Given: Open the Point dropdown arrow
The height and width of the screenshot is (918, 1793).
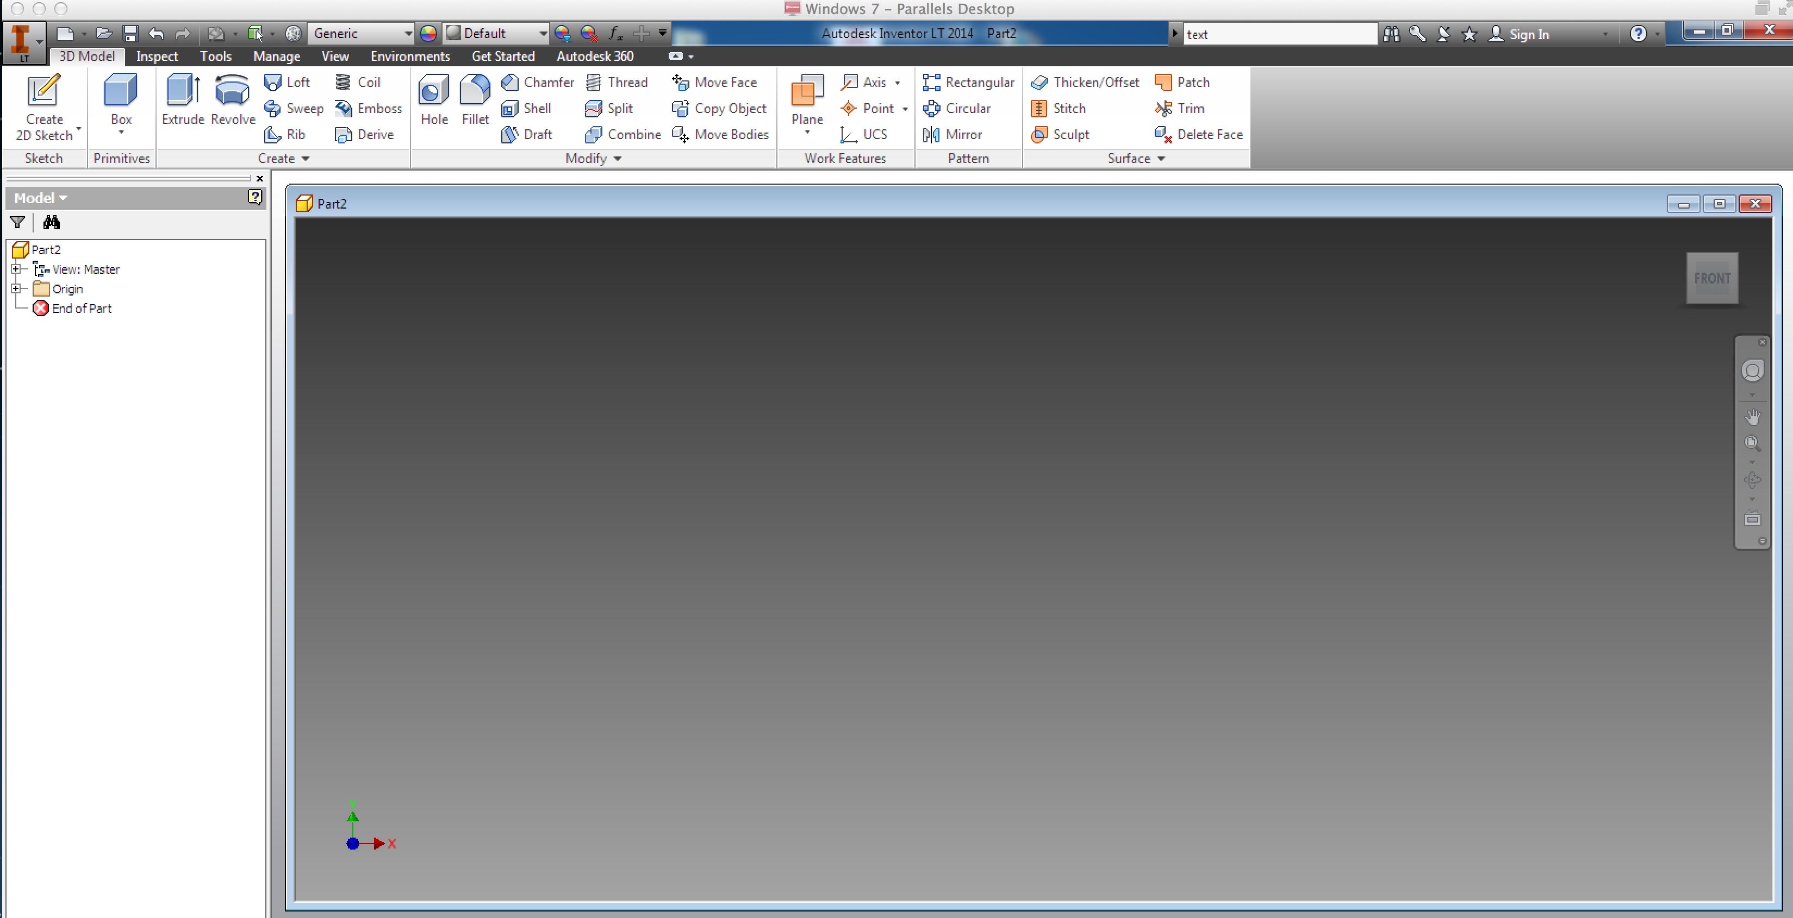Looking at the screenshot, I should (905, 109).
